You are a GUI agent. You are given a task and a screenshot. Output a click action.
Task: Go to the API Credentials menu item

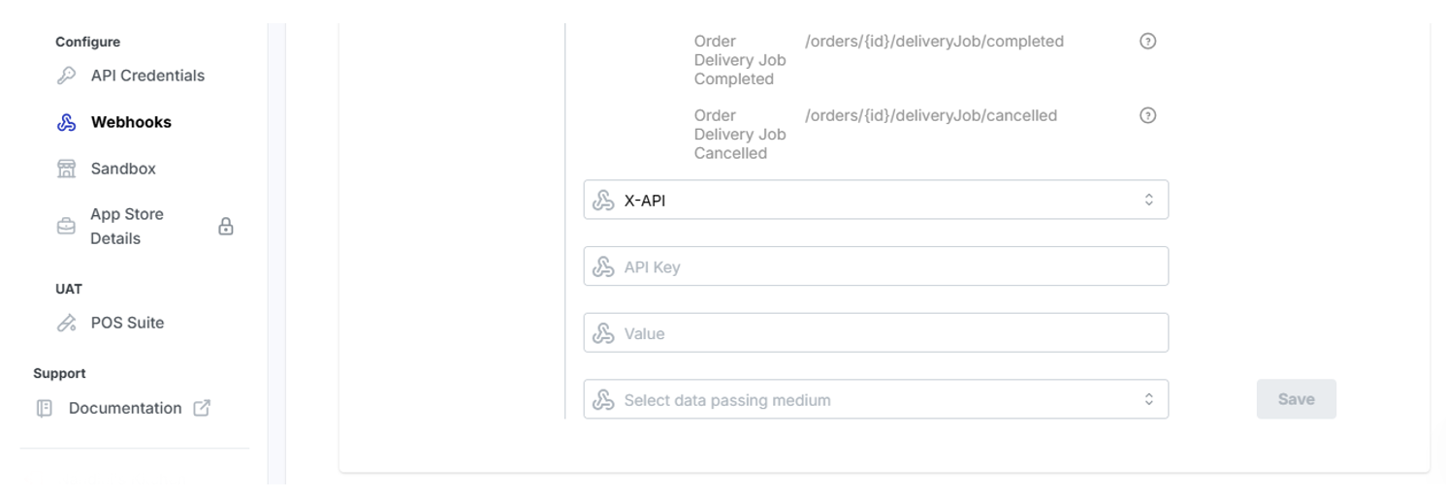coord(147,76)
